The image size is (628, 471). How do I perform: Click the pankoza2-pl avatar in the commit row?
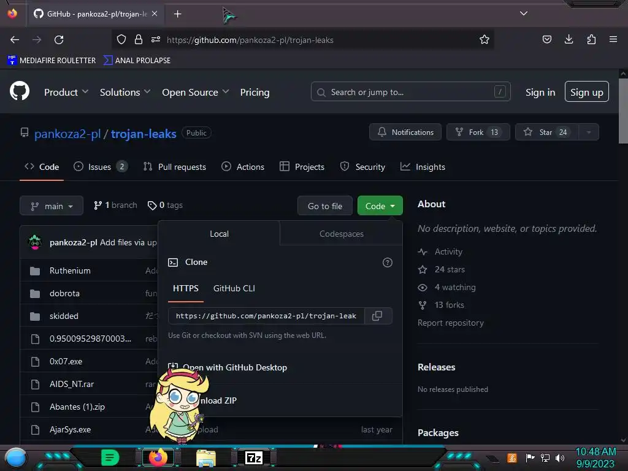pos(35,242)
